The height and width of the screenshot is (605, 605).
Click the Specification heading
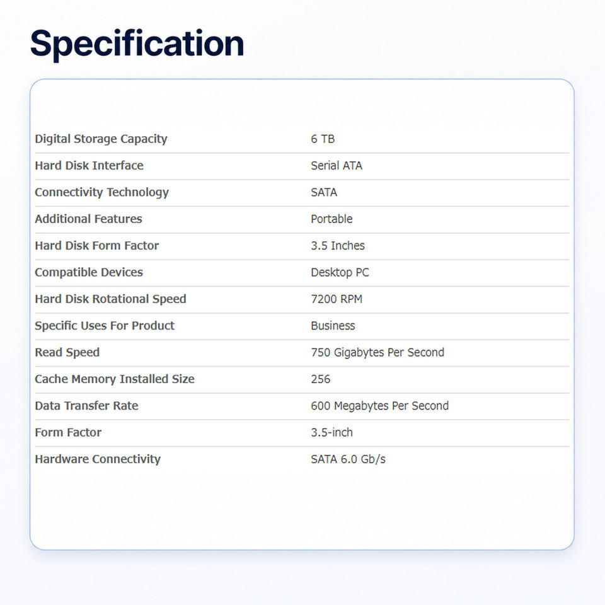[x=137, y=44]
